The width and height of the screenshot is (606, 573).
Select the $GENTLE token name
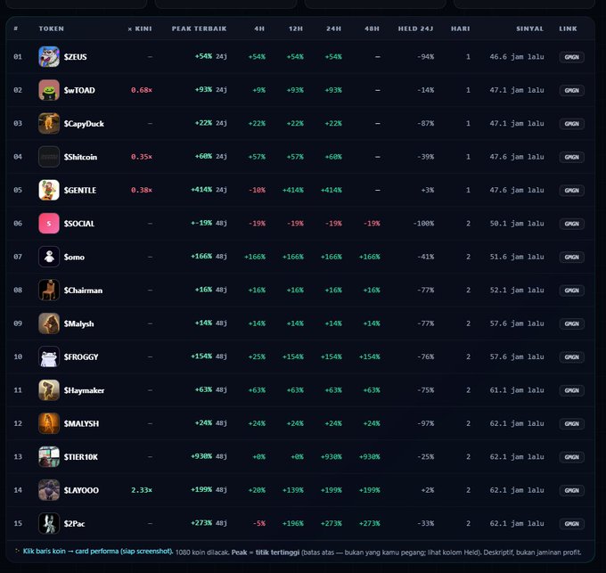coord(80,191)
